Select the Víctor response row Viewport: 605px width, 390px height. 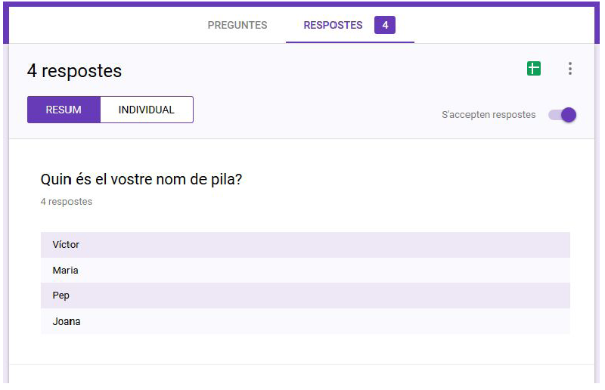point(305,245)
